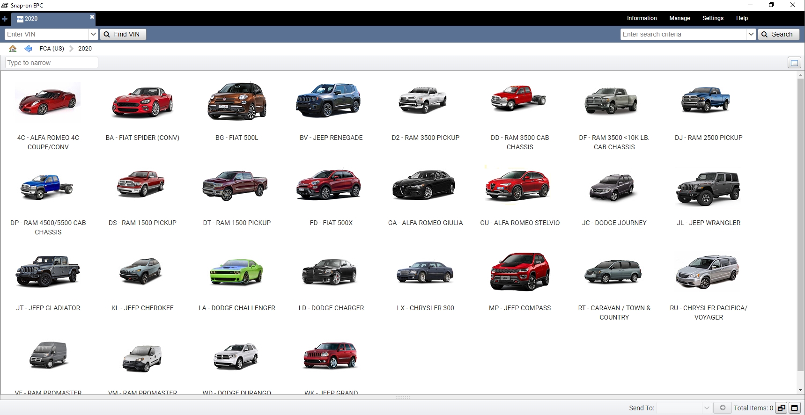Select the DD RAM 3500 Cab Chassis thumbnail
805x415 pixels.
coord(518,98)
